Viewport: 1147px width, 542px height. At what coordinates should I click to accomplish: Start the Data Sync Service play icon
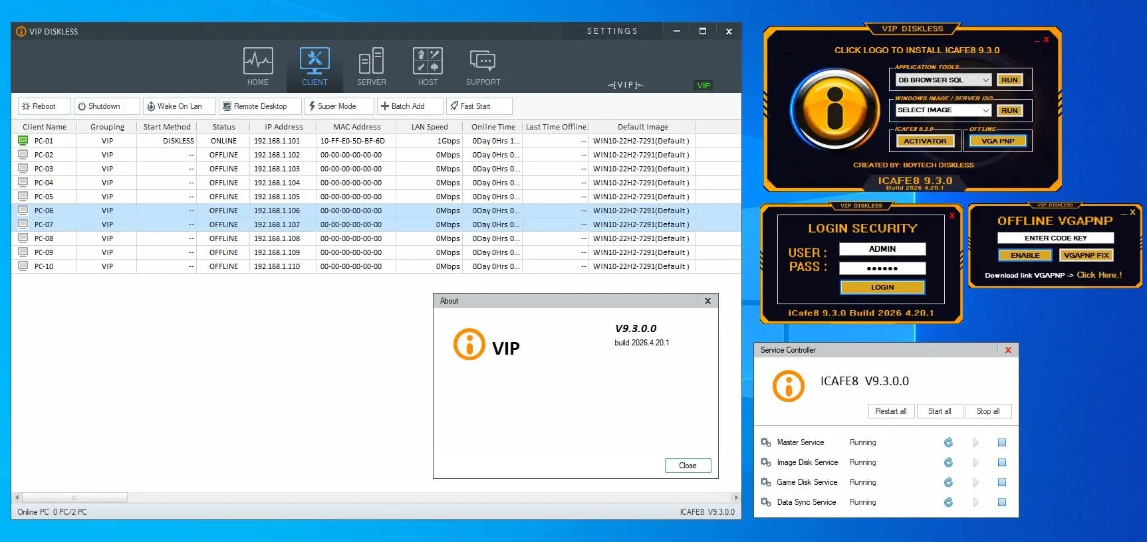pos(975,502)
